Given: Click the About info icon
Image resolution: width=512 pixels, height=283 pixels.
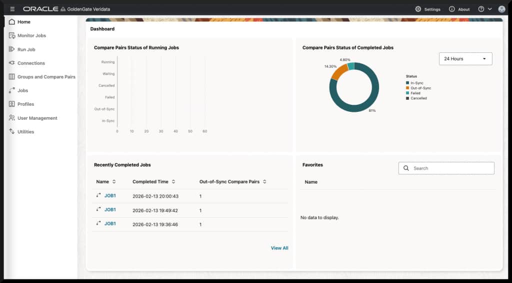Looking at the screenshot, I should pos(451,9).
